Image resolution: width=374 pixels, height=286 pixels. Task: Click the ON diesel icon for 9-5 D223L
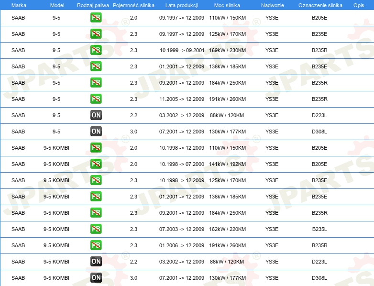tap(96, 115)
